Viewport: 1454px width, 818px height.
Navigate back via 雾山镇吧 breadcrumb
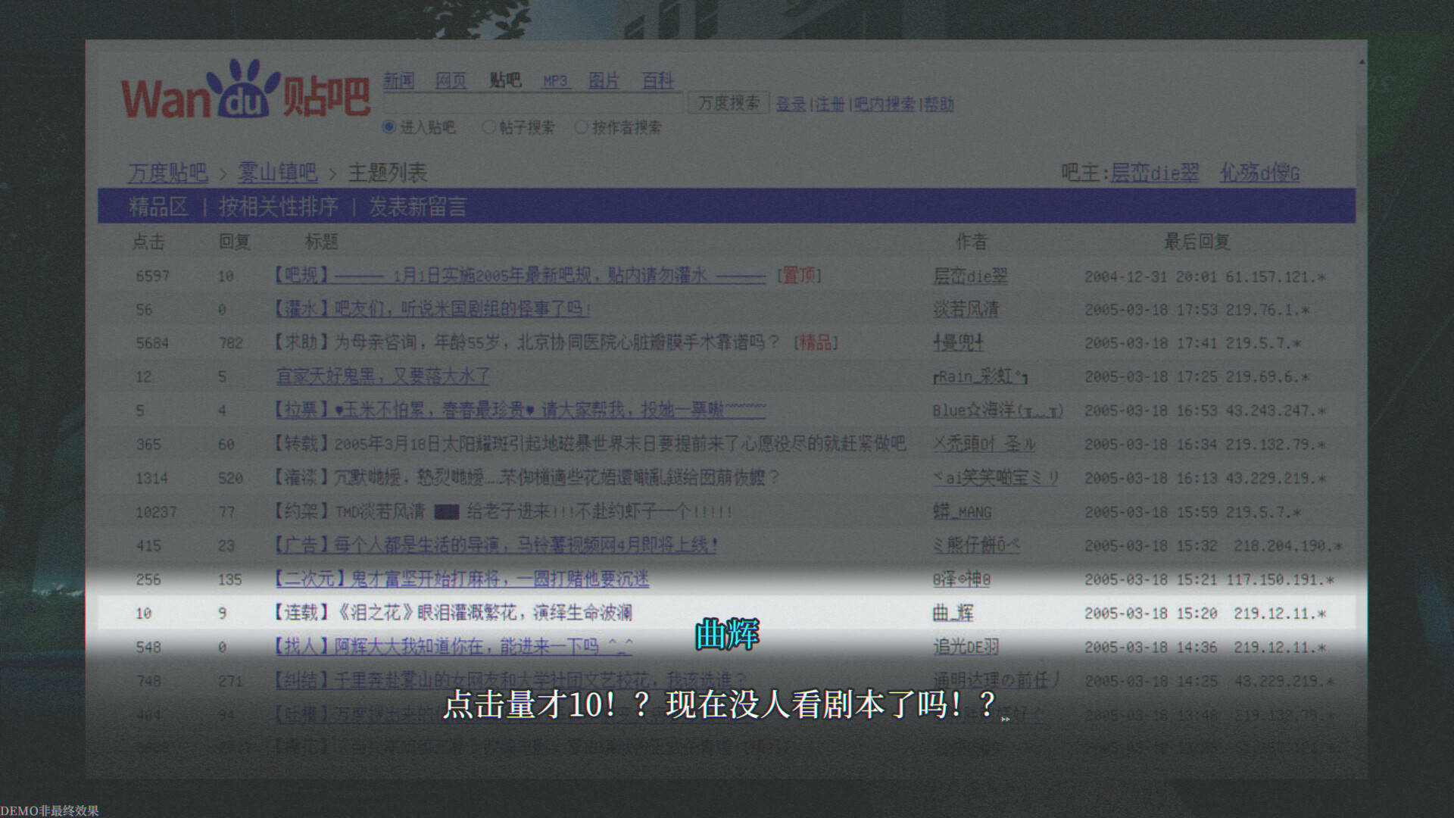click(x=278, y=172)
